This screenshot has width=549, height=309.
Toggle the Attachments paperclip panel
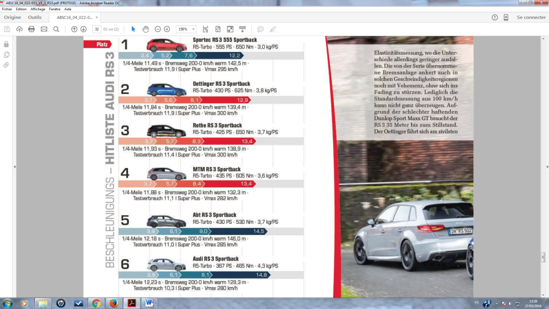coord(6,65)
